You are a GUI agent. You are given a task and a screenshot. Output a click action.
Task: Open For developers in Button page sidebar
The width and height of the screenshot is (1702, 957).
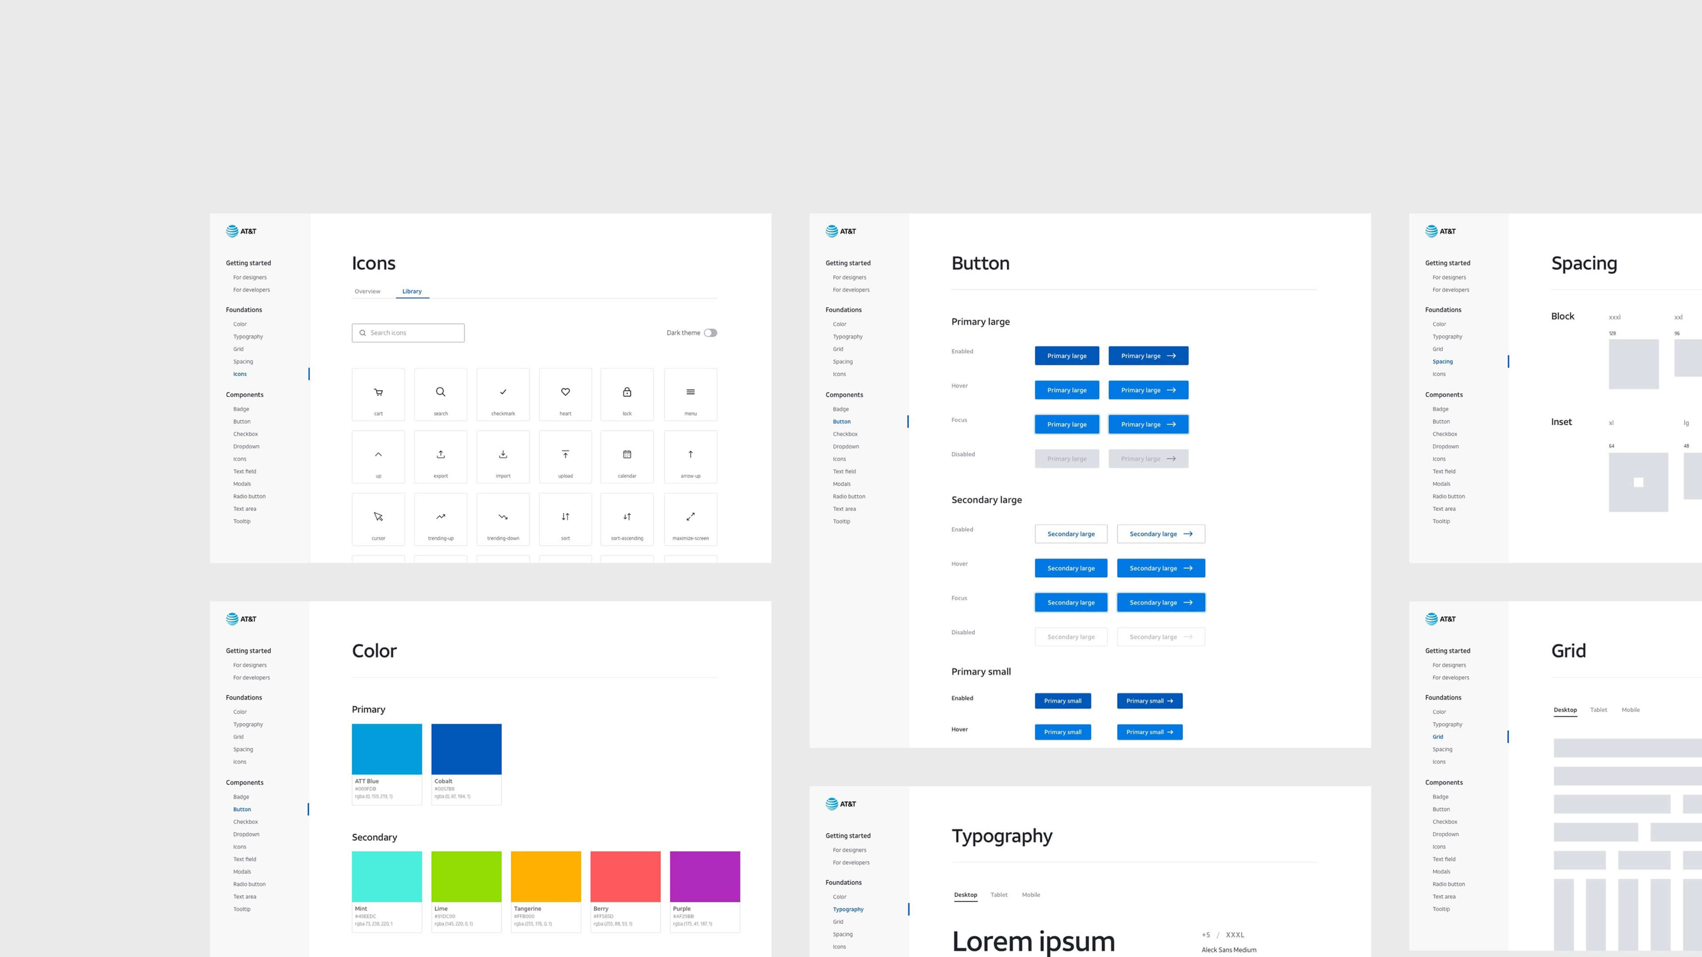[851, 290]
